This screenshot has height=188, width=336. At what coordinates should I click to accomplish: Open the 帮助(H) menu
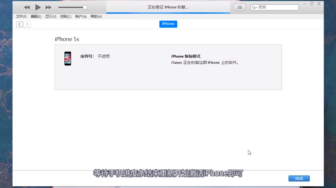pos(96,17)
